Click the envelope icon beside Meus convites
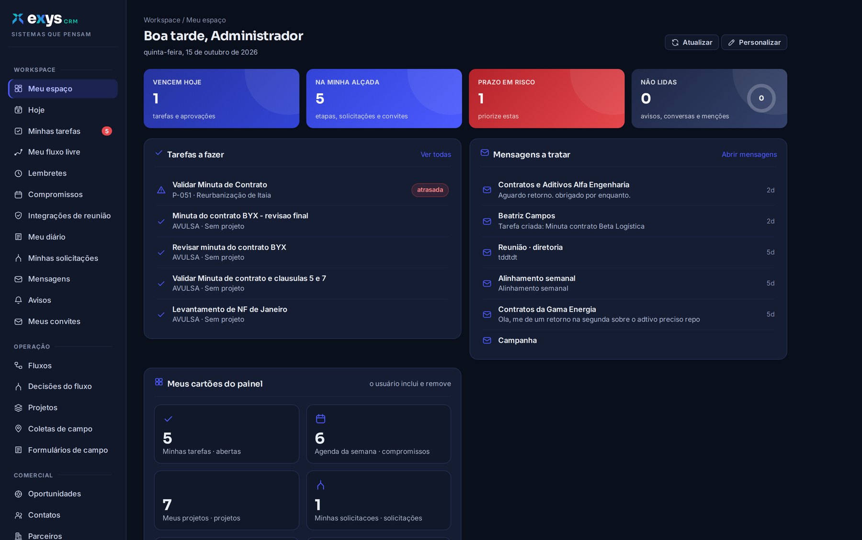This screenshot has height=540, width=862. (18, 322)
